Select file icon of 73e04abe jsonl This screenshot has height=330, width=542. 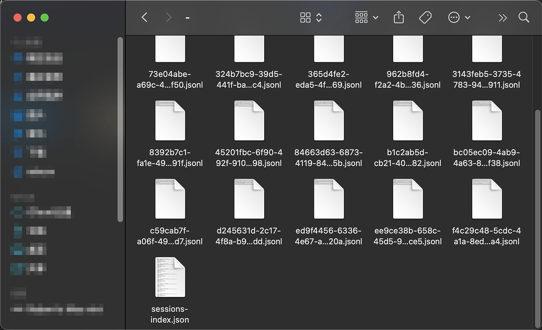click(x=170, y=49)
